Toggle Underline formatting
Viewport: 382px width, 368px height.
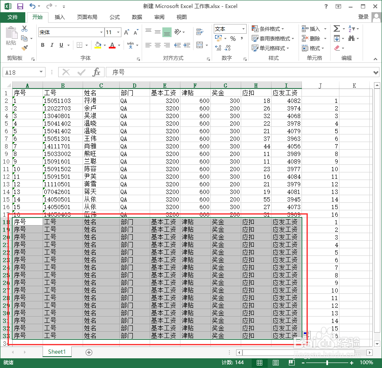pos(61,45)
